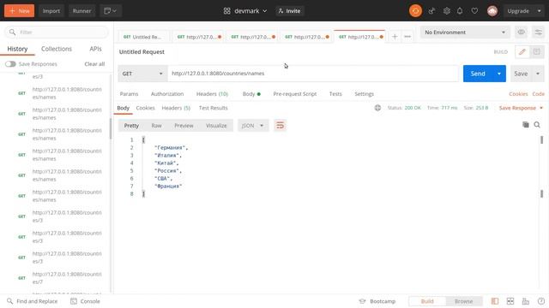The image size is (549, 308).
Task: Switch to Browse mode in footer
Action: 463,301
